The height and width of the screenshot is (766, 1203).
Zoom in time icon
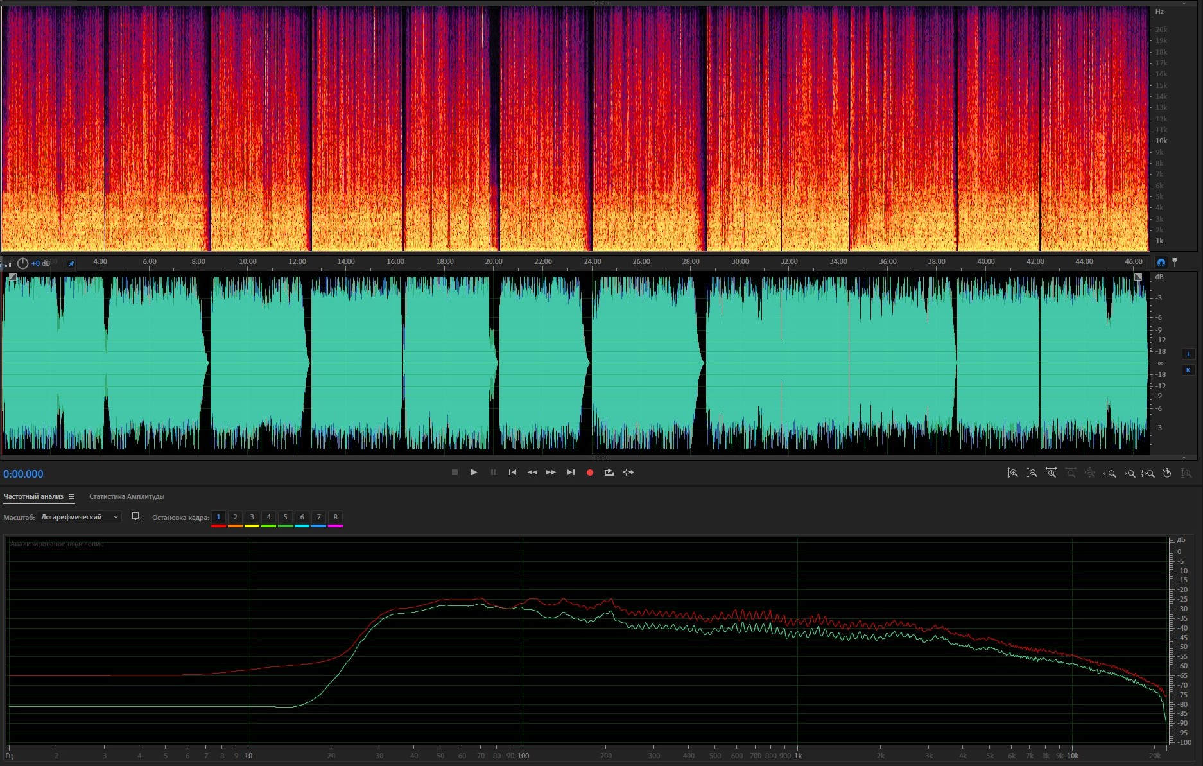point(1051,473)
